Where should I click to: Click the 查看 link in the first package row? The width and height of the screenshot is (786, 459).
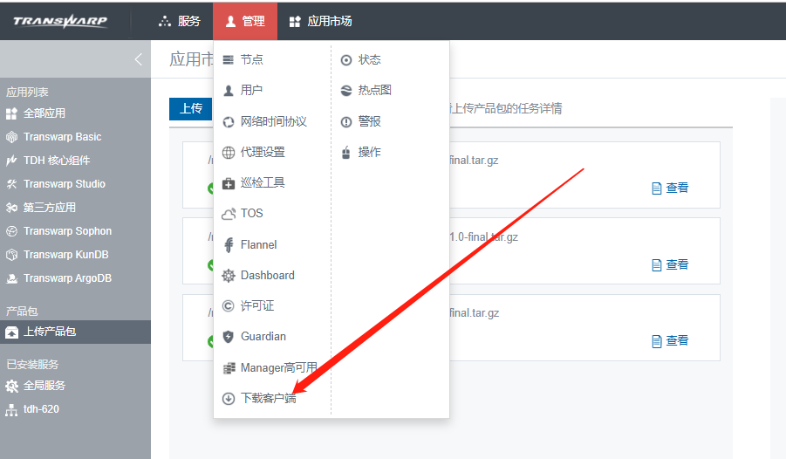(670, 188)
